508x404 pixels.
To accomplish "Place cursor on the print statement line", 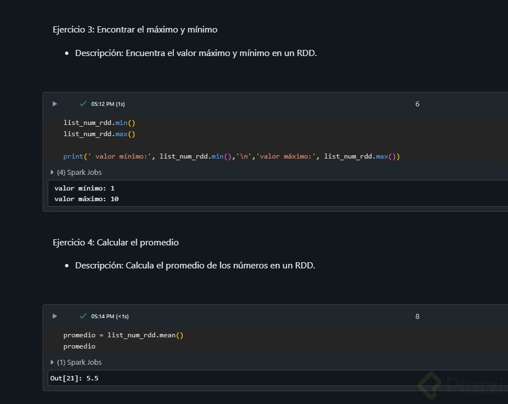I will tap(232, 157).
